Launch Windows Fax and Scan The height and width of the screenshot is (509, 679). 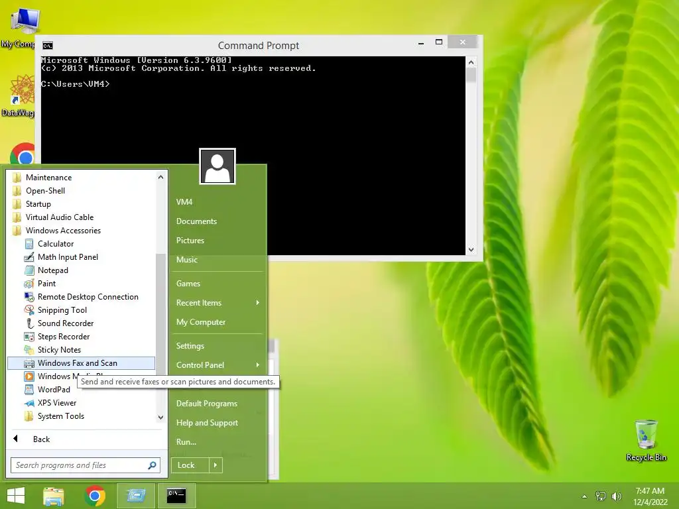coord(81,363)
